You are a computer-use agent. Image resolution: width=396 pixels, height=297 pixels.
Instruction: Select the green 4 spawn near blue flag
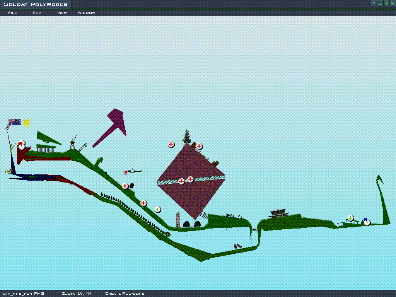click(350, 218)
